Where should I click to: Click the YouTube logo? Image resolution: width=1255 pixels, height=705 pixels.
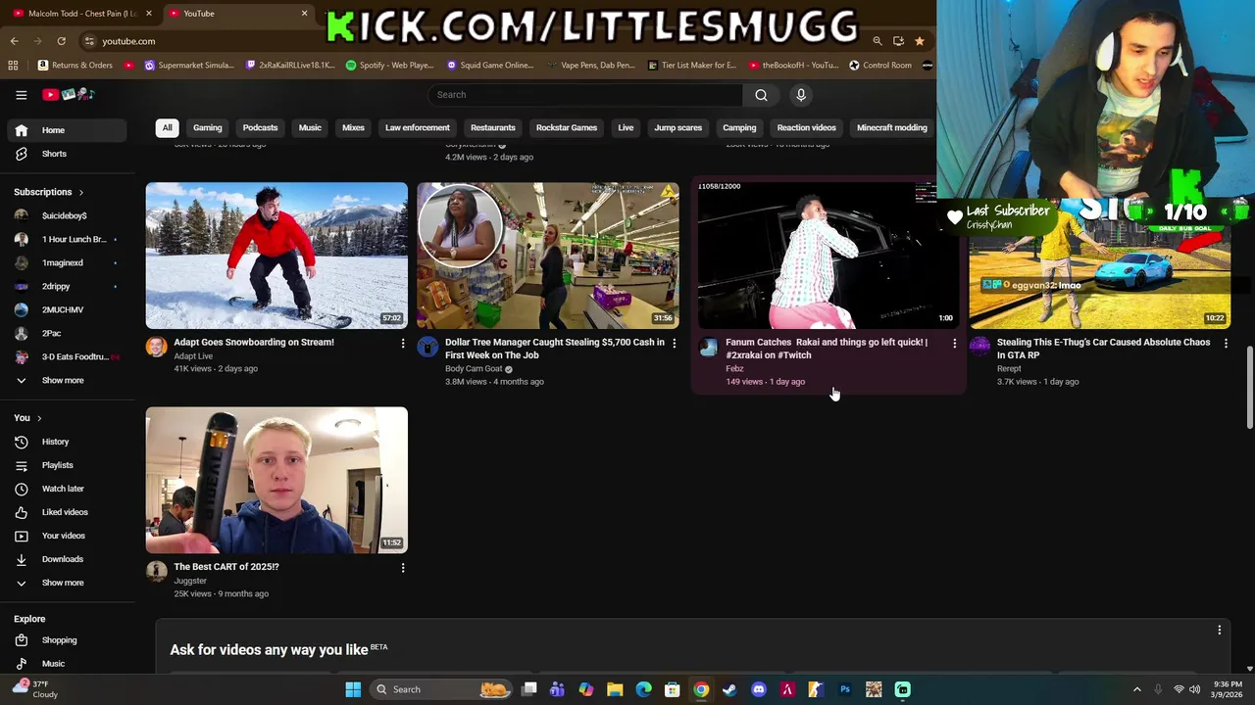[68, 95]
